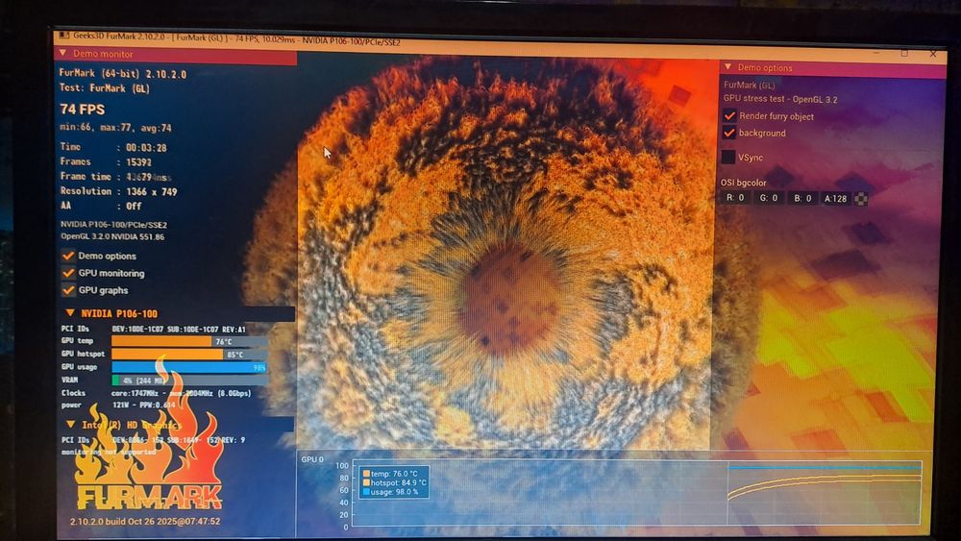Click the OpenGL 3.2.0 NVIDIA 551.86 line
The image size is (961, 541).
pyautogui.click(x=112, y=236)
